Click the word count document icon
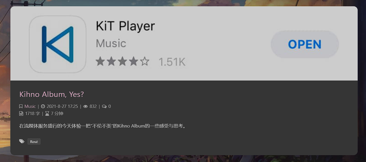The image size is (366, 162). [21, 114]
